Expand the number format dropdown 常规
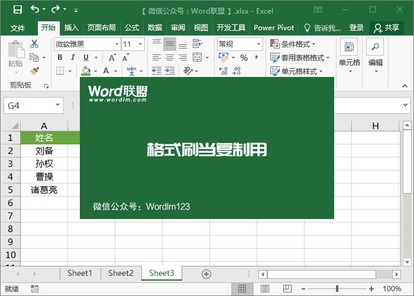414x296 pixels. tap(258, 44)
